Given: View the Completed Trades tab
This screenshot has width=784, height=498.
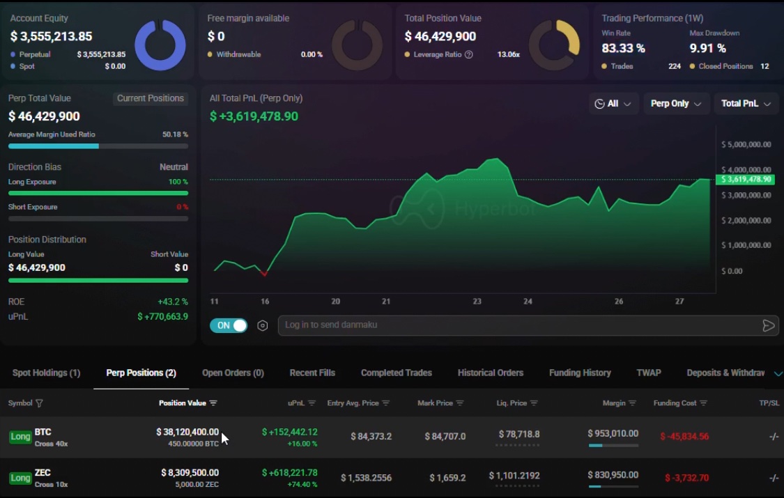Looking at the screenshot, I should point(397,373).
